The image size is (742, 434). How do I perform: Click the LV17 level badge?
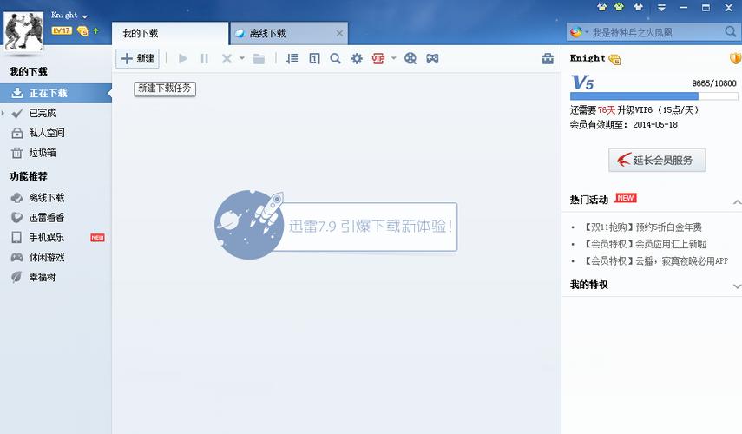pyautogui.click(x=62, y=30)
